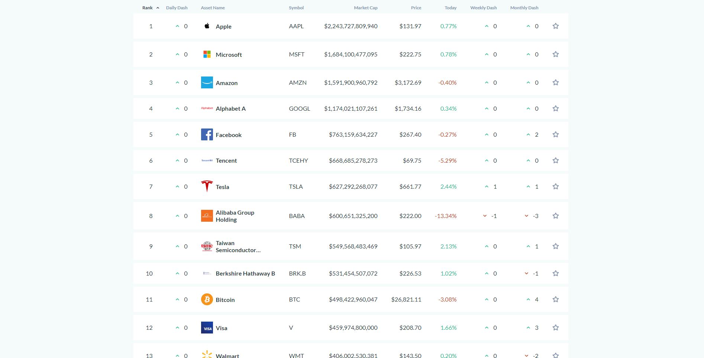This screenshot has height=358, width=704.
Task: Star the Berkshire Hathaway B row
Action: 556,273
